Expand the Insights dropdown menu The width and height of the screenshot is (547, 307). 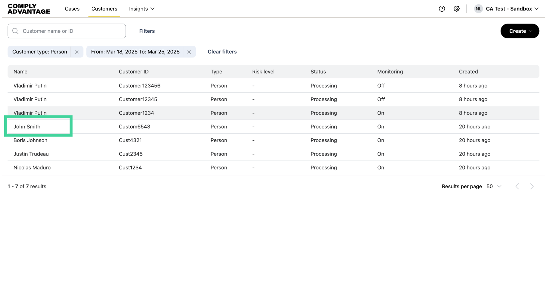[x=142, y=9]
